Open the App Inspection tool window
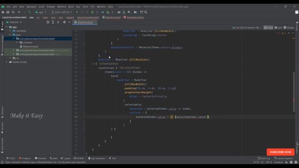Screen dimensions: 299x168 tap(97, 158)
